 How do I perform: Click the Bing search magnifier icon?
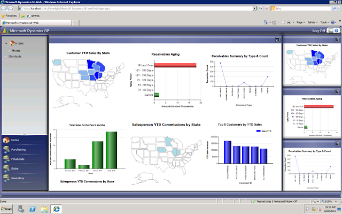tap(335, 9)
